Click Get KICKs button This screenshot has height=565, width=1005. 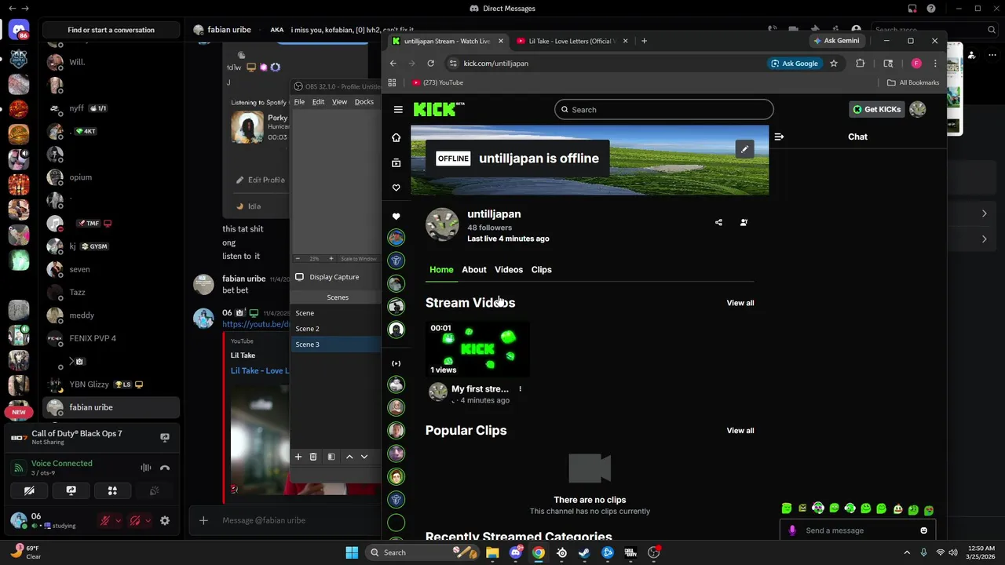877,110
